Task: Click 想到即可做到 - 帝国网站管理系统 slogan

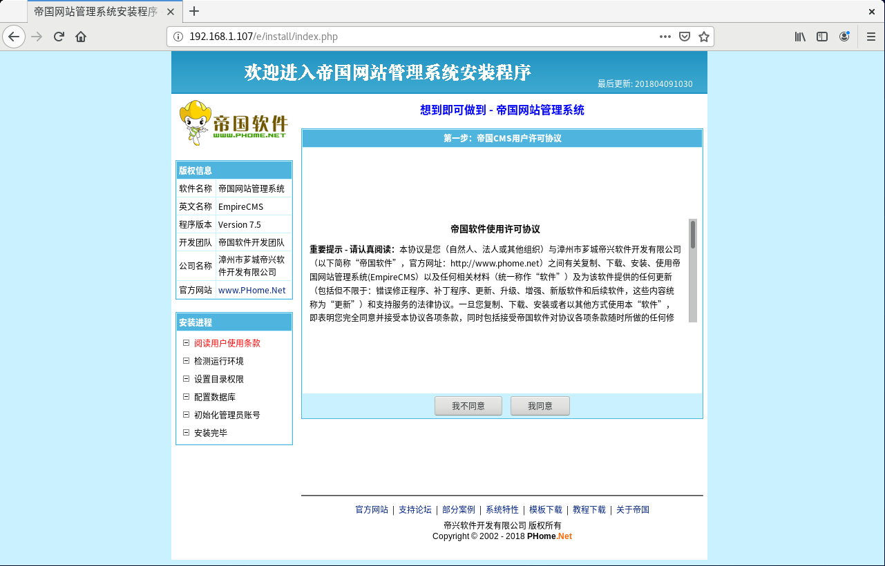Action: pyautogui.click(x=502, y=110)
